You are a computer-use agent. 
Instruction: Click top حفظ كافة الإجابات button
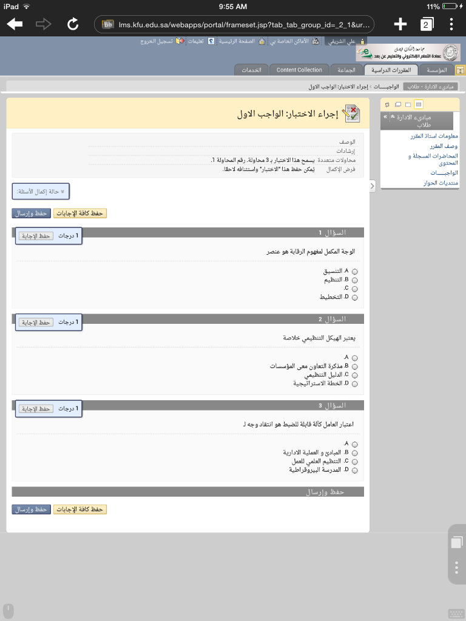(x=79, y=213)
